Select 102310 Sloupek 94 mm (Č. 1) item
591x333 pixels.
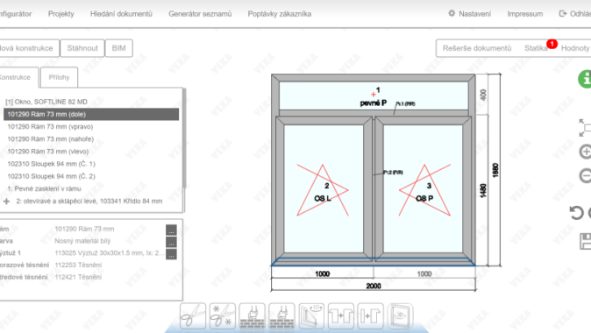51,164
